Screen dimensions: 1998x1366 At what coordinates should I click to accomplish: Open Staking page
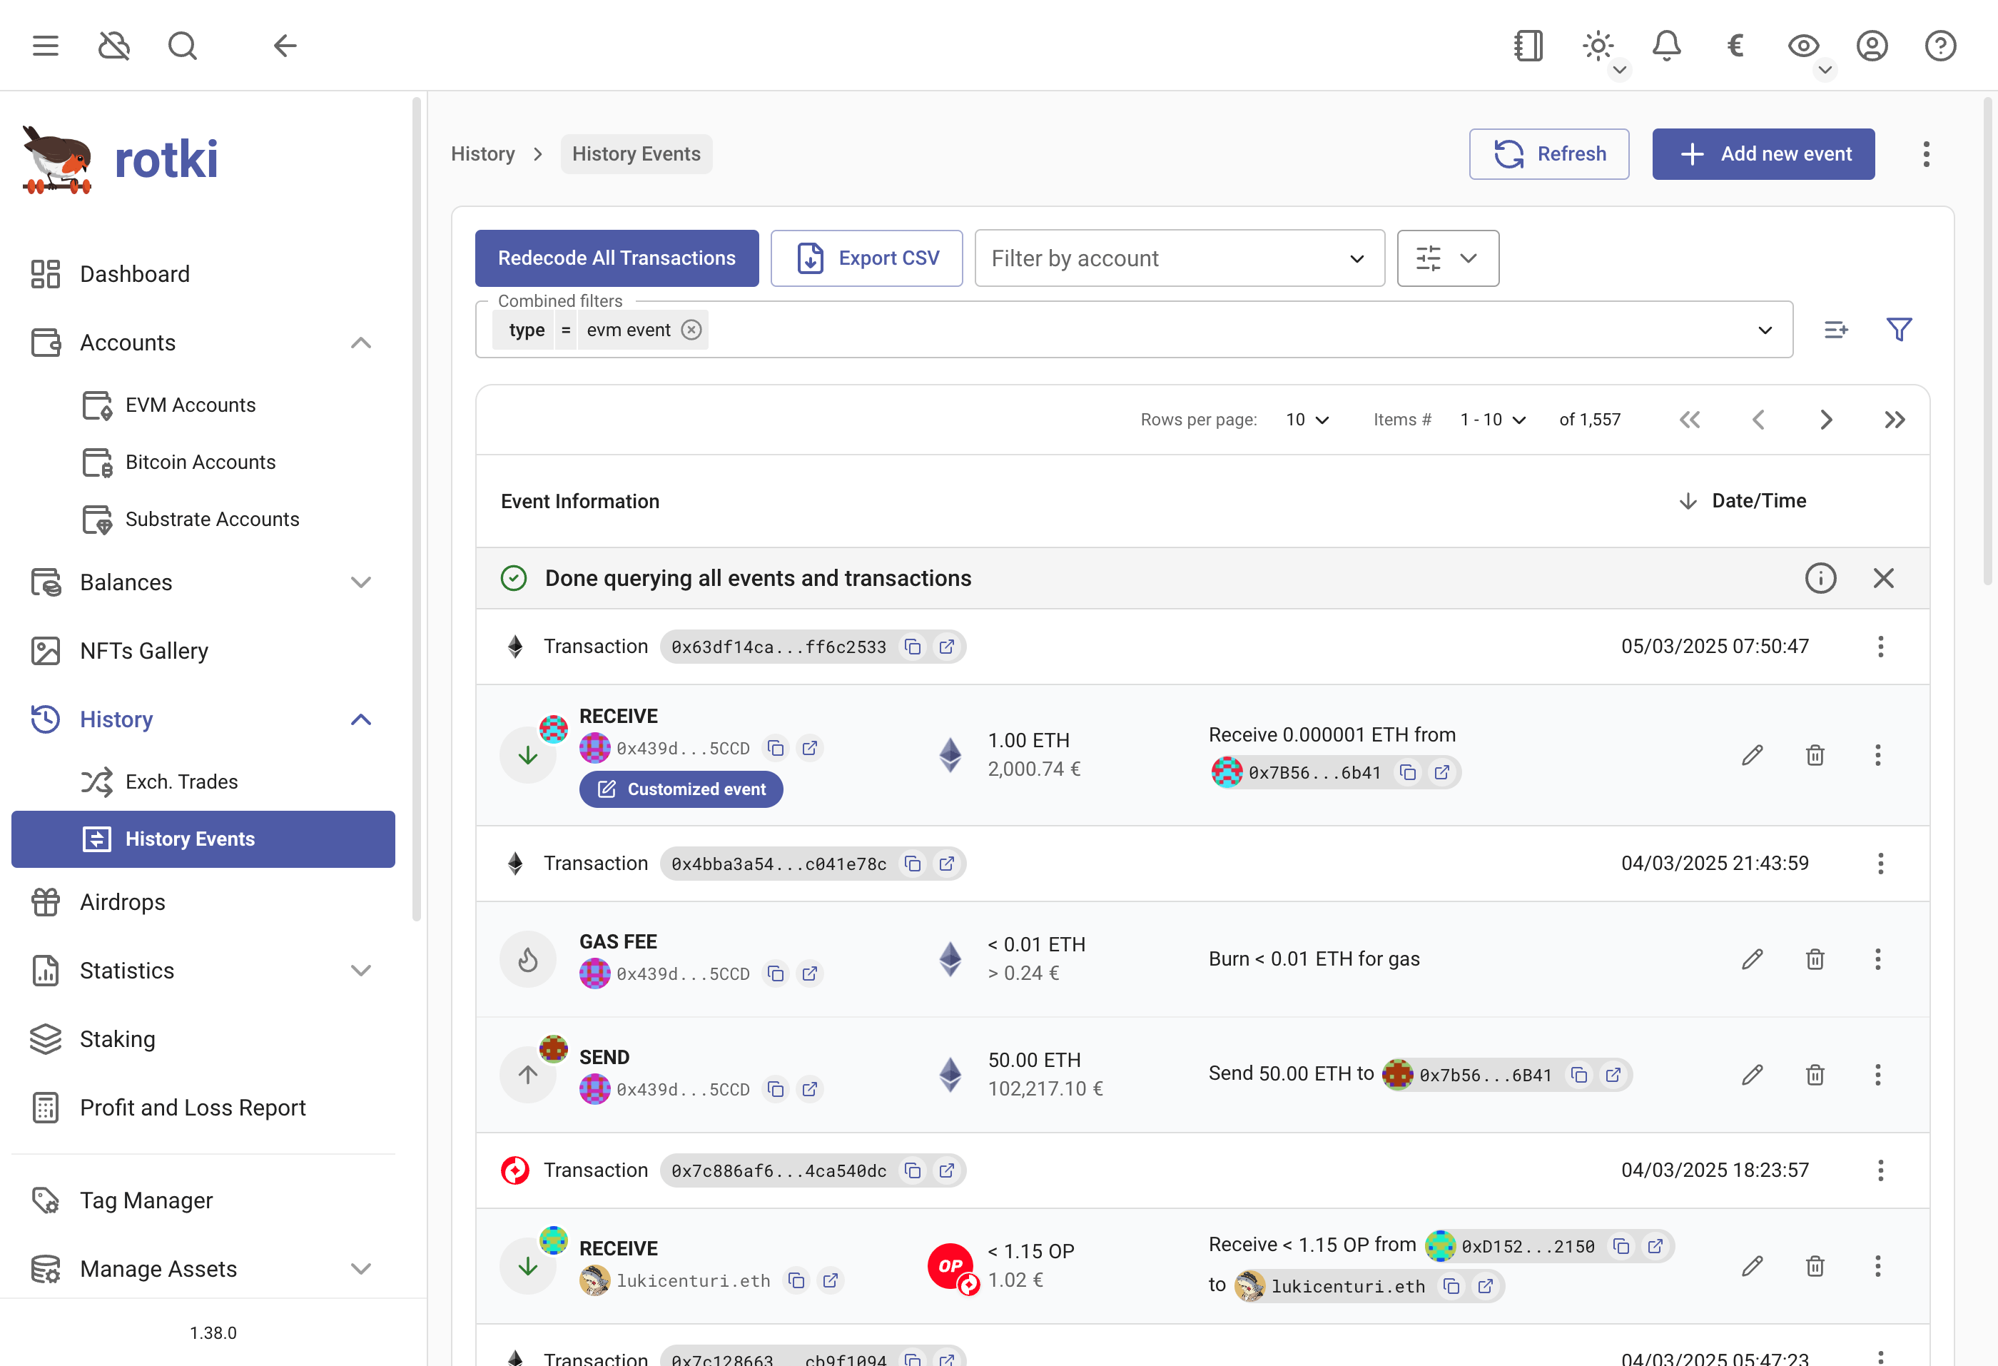(x=203, y=1039)
